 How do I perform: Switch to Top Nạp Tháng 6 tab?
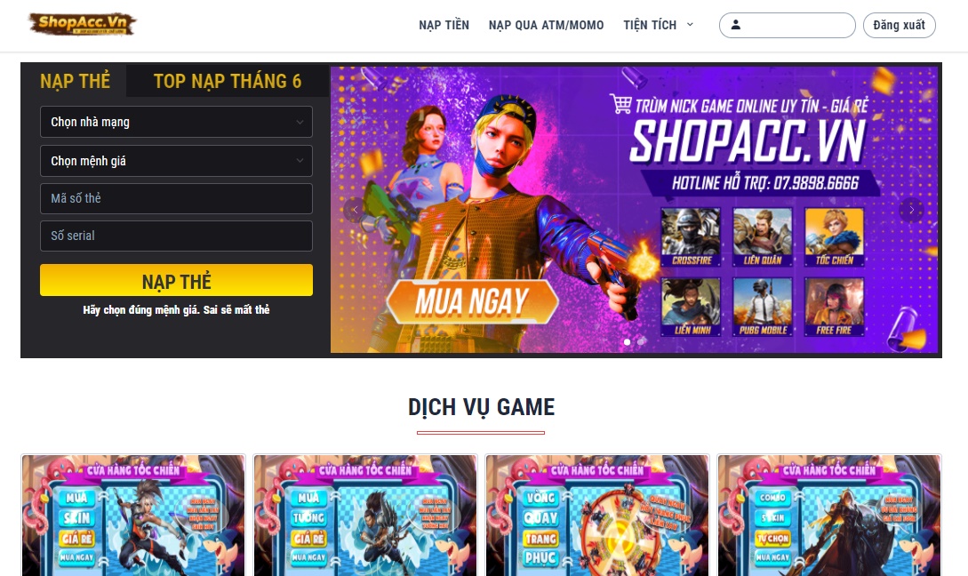[x=228, y=81]
